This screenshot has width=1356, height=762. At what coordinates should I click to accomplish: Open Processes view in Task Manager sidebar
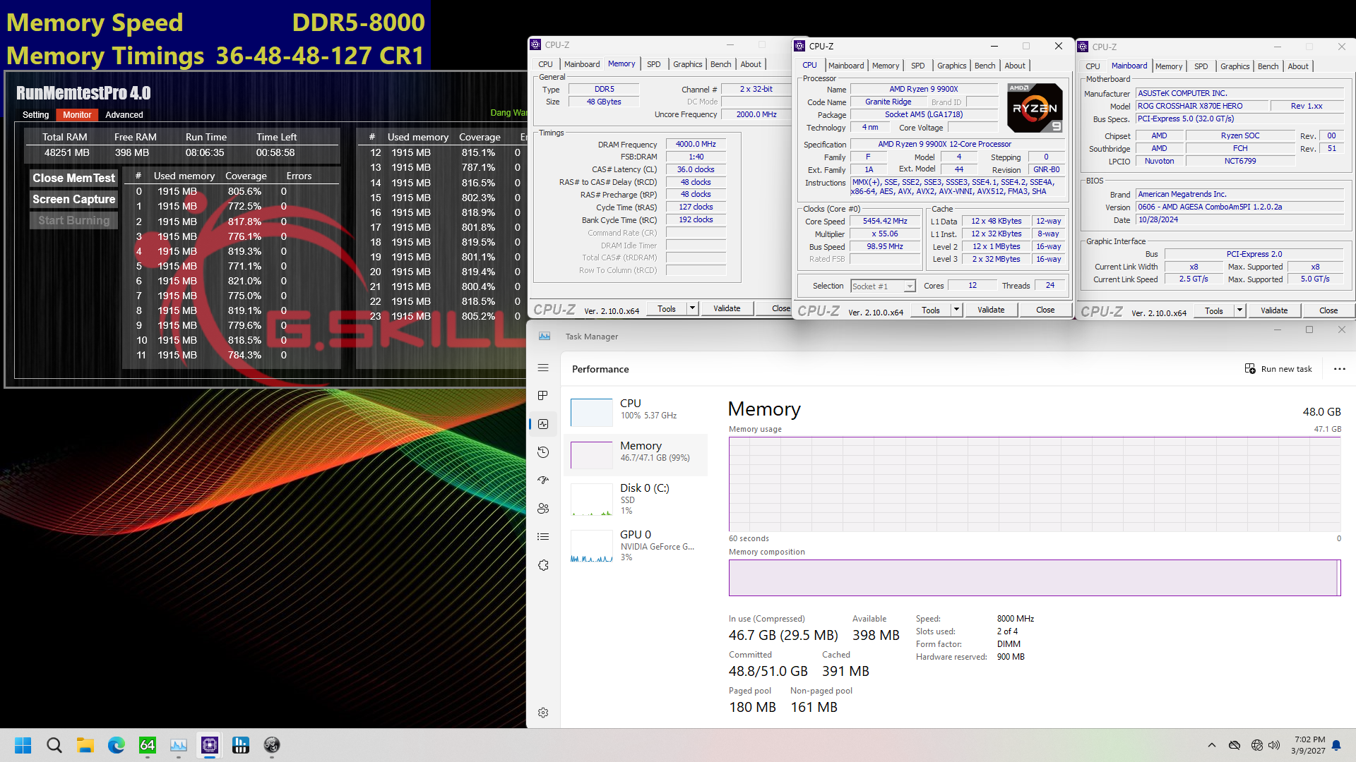pyautogui.click(x=543, y=396)
